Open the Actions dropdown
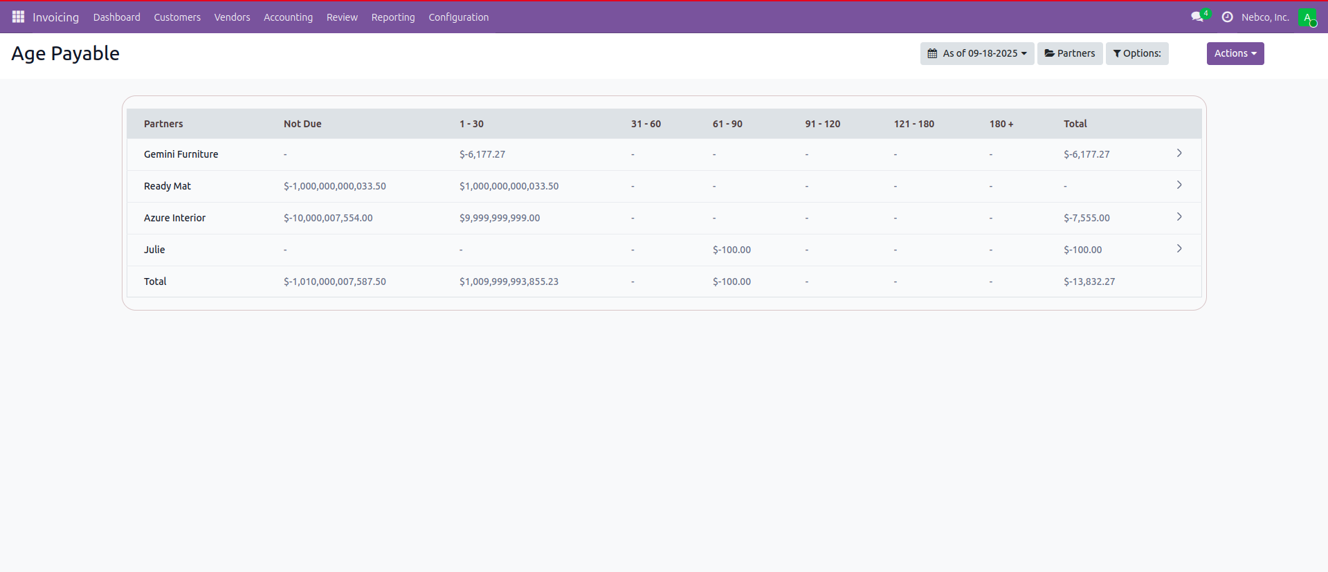This screenshot has height=572, width=1328. (1235, 53)
